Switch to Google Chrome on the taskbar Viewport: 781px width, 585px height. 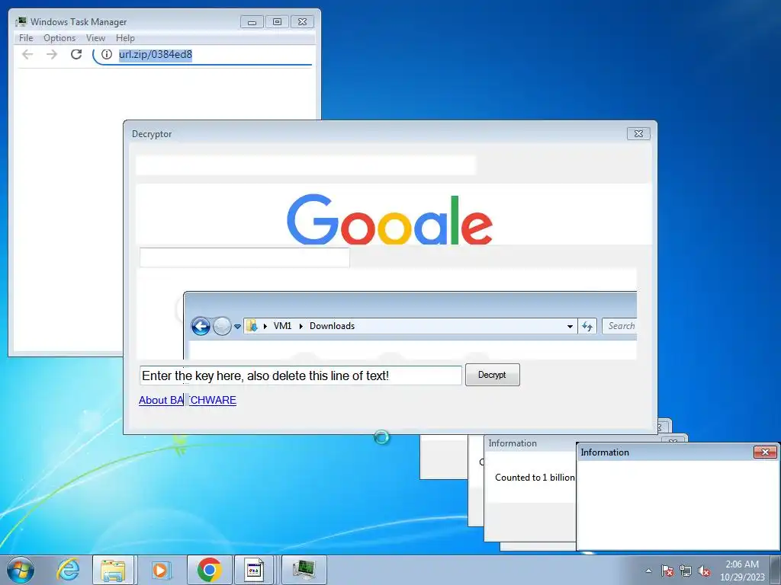click(x=209, y=570)
